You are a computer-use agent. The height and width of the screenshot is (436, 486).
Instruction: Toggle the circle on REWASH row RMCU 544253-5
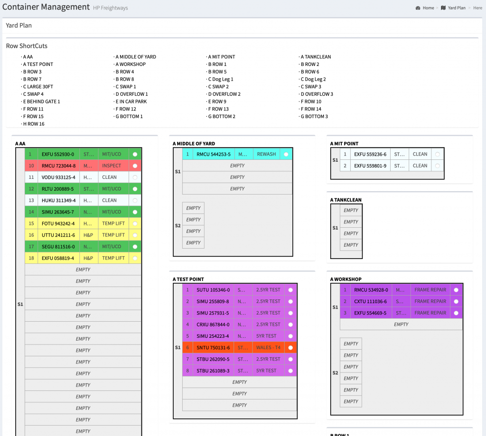pyautogui.click(x=285, y=154)
